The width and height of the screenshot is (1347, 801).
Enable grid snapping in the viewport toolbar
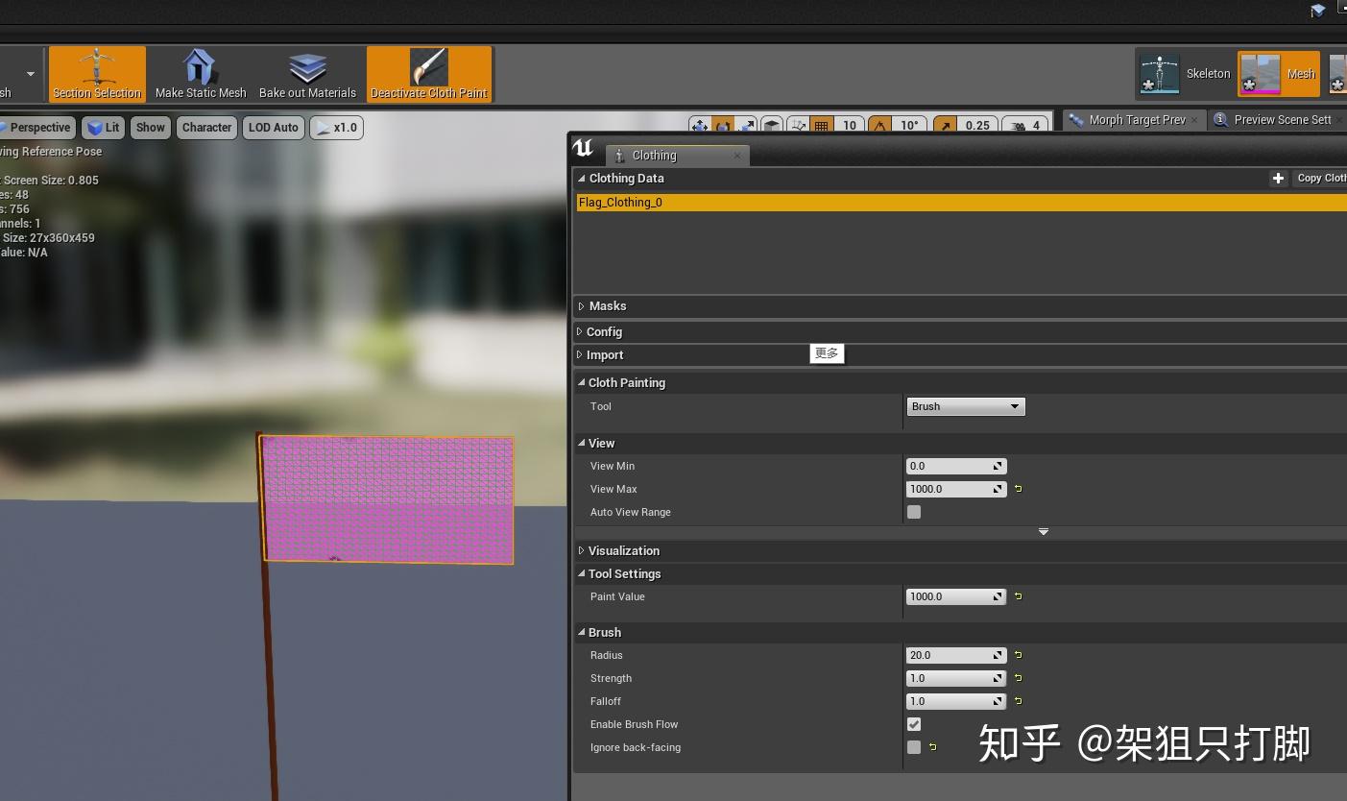coord(824,125)
